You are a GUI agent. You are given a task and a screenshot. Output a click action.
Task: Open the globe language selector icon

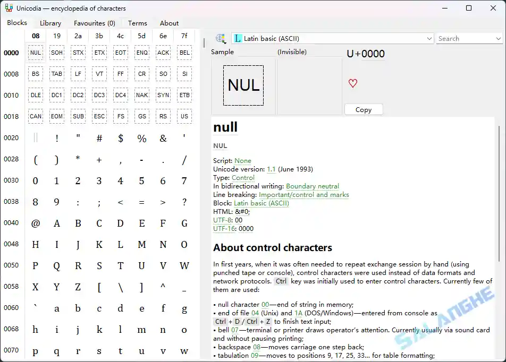(x=221, y=38)
